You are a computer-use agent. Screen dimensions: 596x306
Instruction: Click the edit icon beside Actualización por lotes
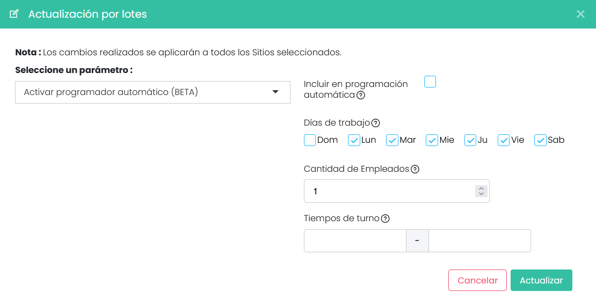click(x=13, y=14)
